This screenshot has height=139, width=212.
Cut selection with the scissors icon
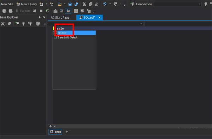[x=84, y=4]
